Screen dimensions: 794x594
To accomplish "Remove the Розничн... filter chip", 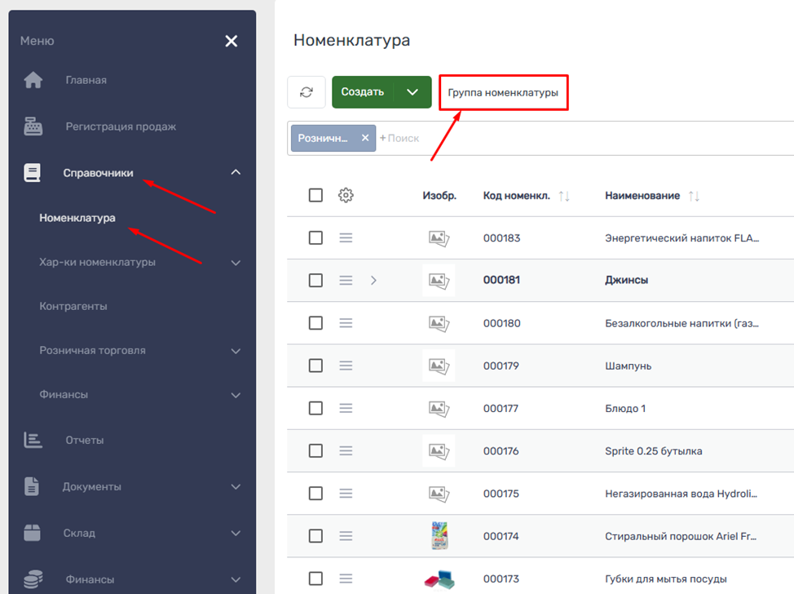I will tap(365, 138).
